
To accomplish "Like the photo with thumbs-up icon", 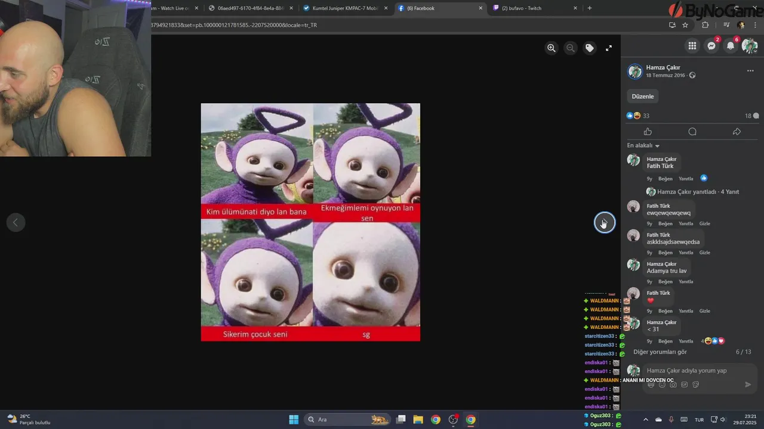I will (648, 132).
